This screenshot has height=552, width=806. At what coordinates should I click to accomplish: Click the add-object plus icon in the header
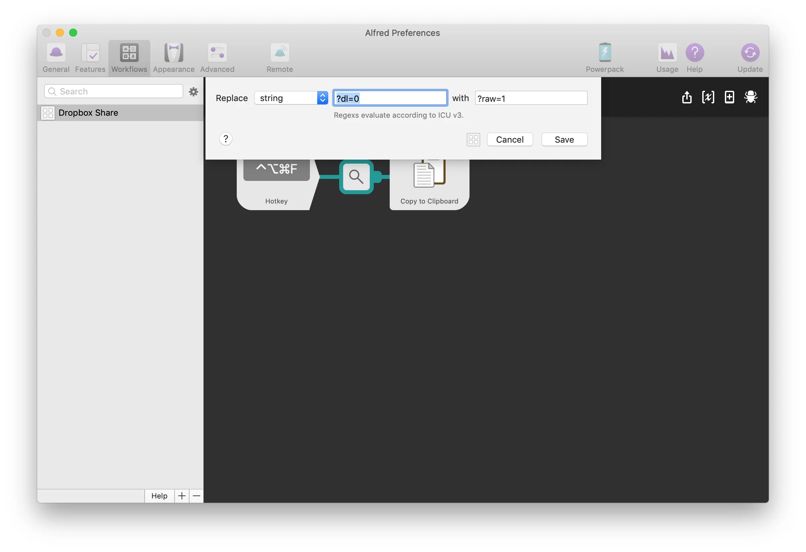pyautogui.click(x=729, y=97)
